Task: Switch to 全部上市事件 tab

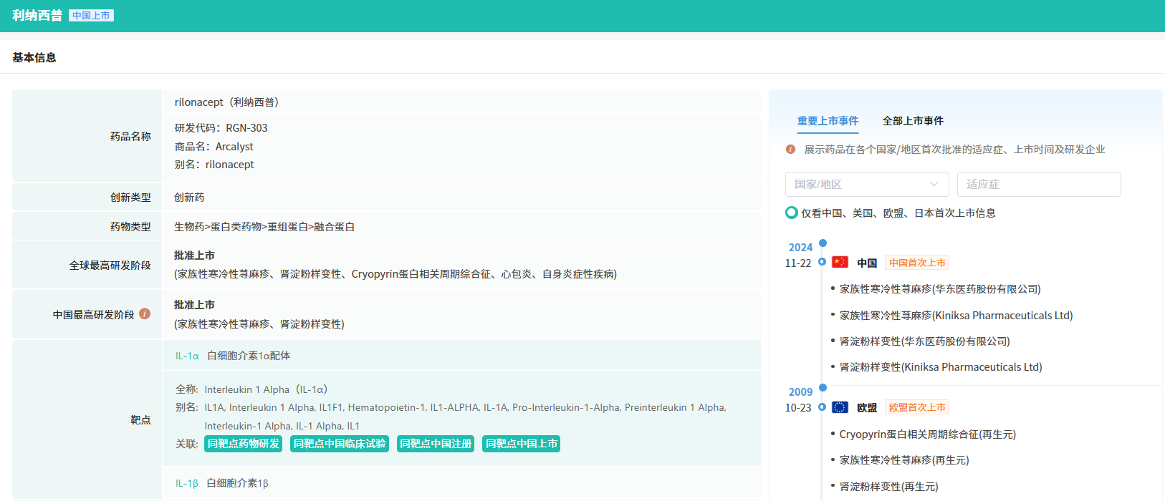Action: (x=912, y=121)
